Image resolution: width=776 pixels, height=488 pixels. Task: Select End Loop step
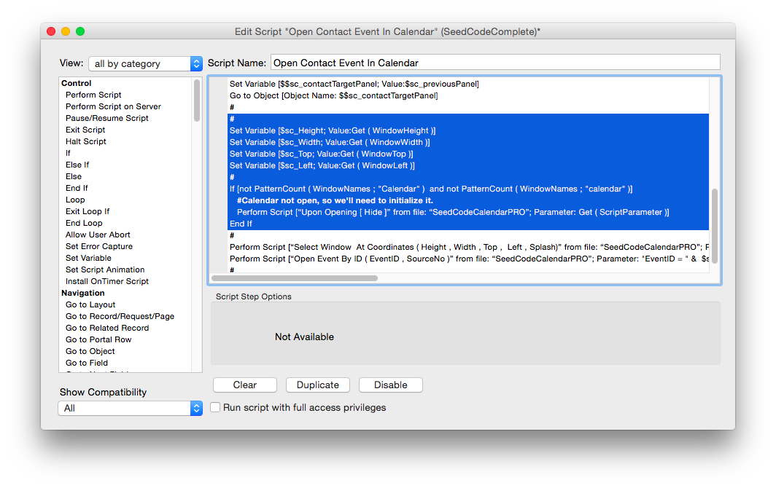tap(84, 223)
